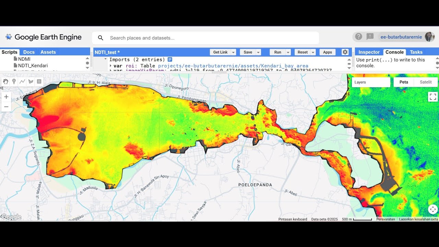Click the scripts panel scroll-up arrow
Viewport: 439px width, 247px height.
[87, 58]
